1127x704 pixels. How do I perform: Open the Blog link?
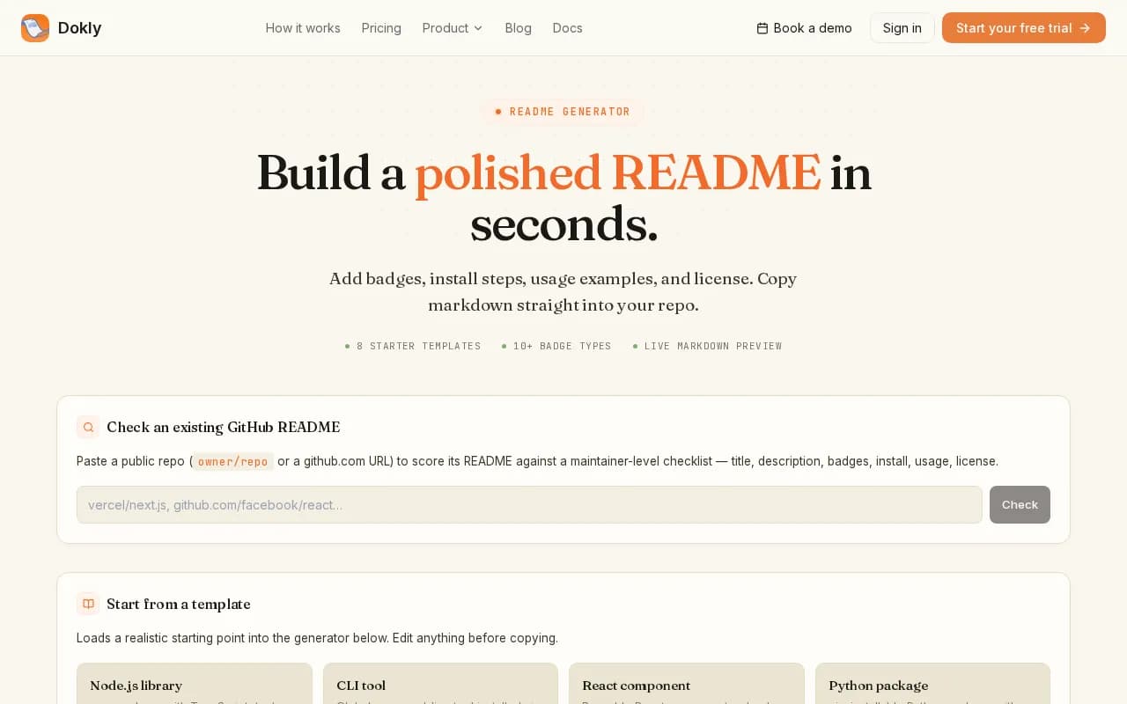click(518, 28)
